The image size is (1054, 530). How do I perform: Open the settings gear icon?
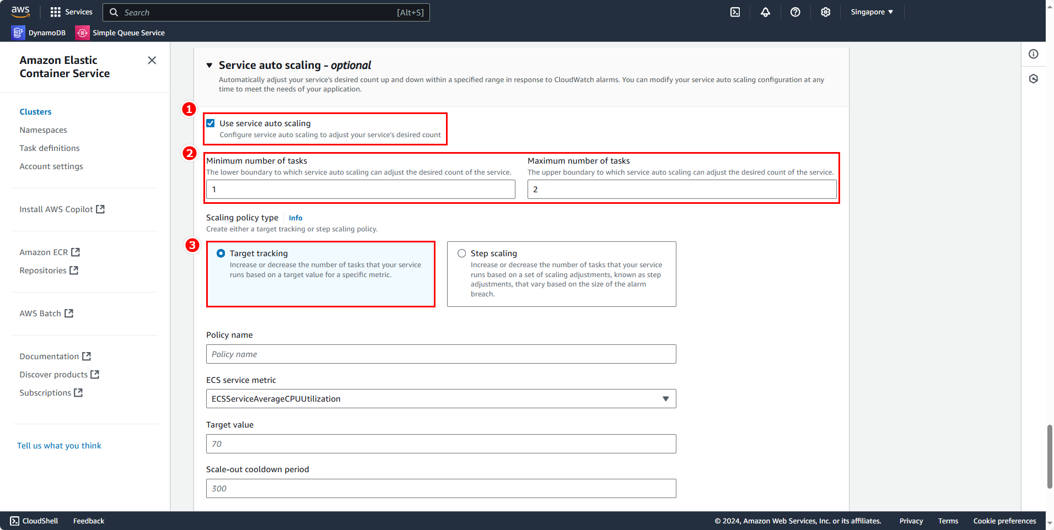(x=825, y=12)
